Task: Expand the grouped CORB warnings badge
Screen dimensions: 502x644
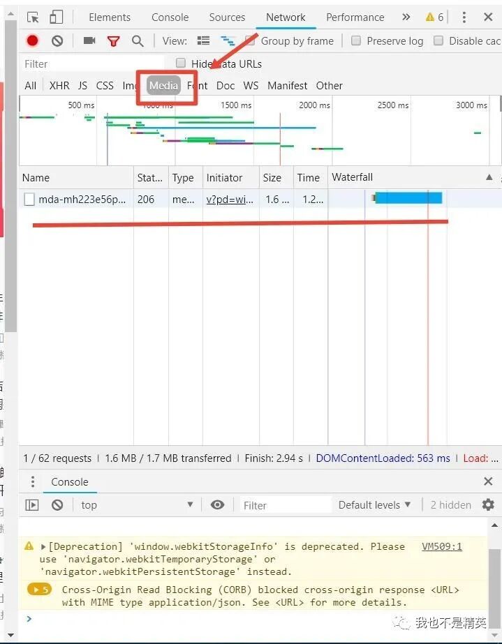Action: coord(40,590)
